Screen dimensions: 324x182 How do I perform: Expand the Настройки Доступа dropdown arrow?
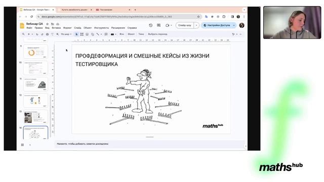coord(234,25)
